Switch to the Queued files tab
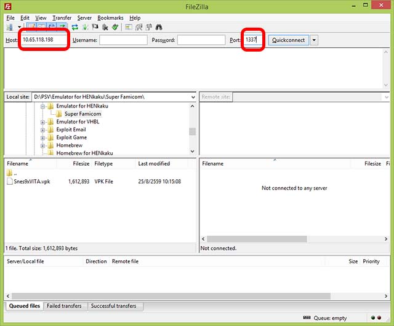The height and width of the screenshot is (326, 394). pos(25,306)
